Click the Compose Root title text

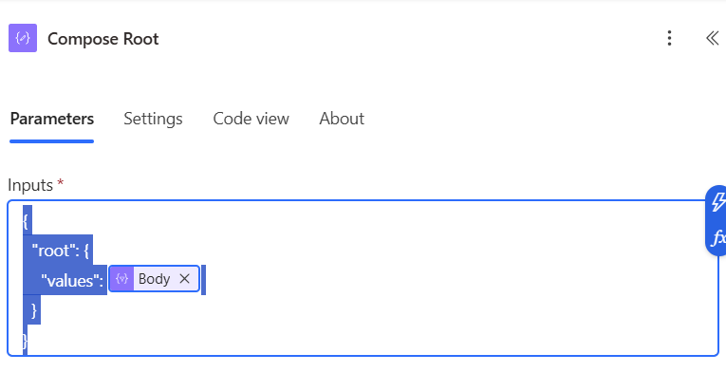(x=102, y=39)
